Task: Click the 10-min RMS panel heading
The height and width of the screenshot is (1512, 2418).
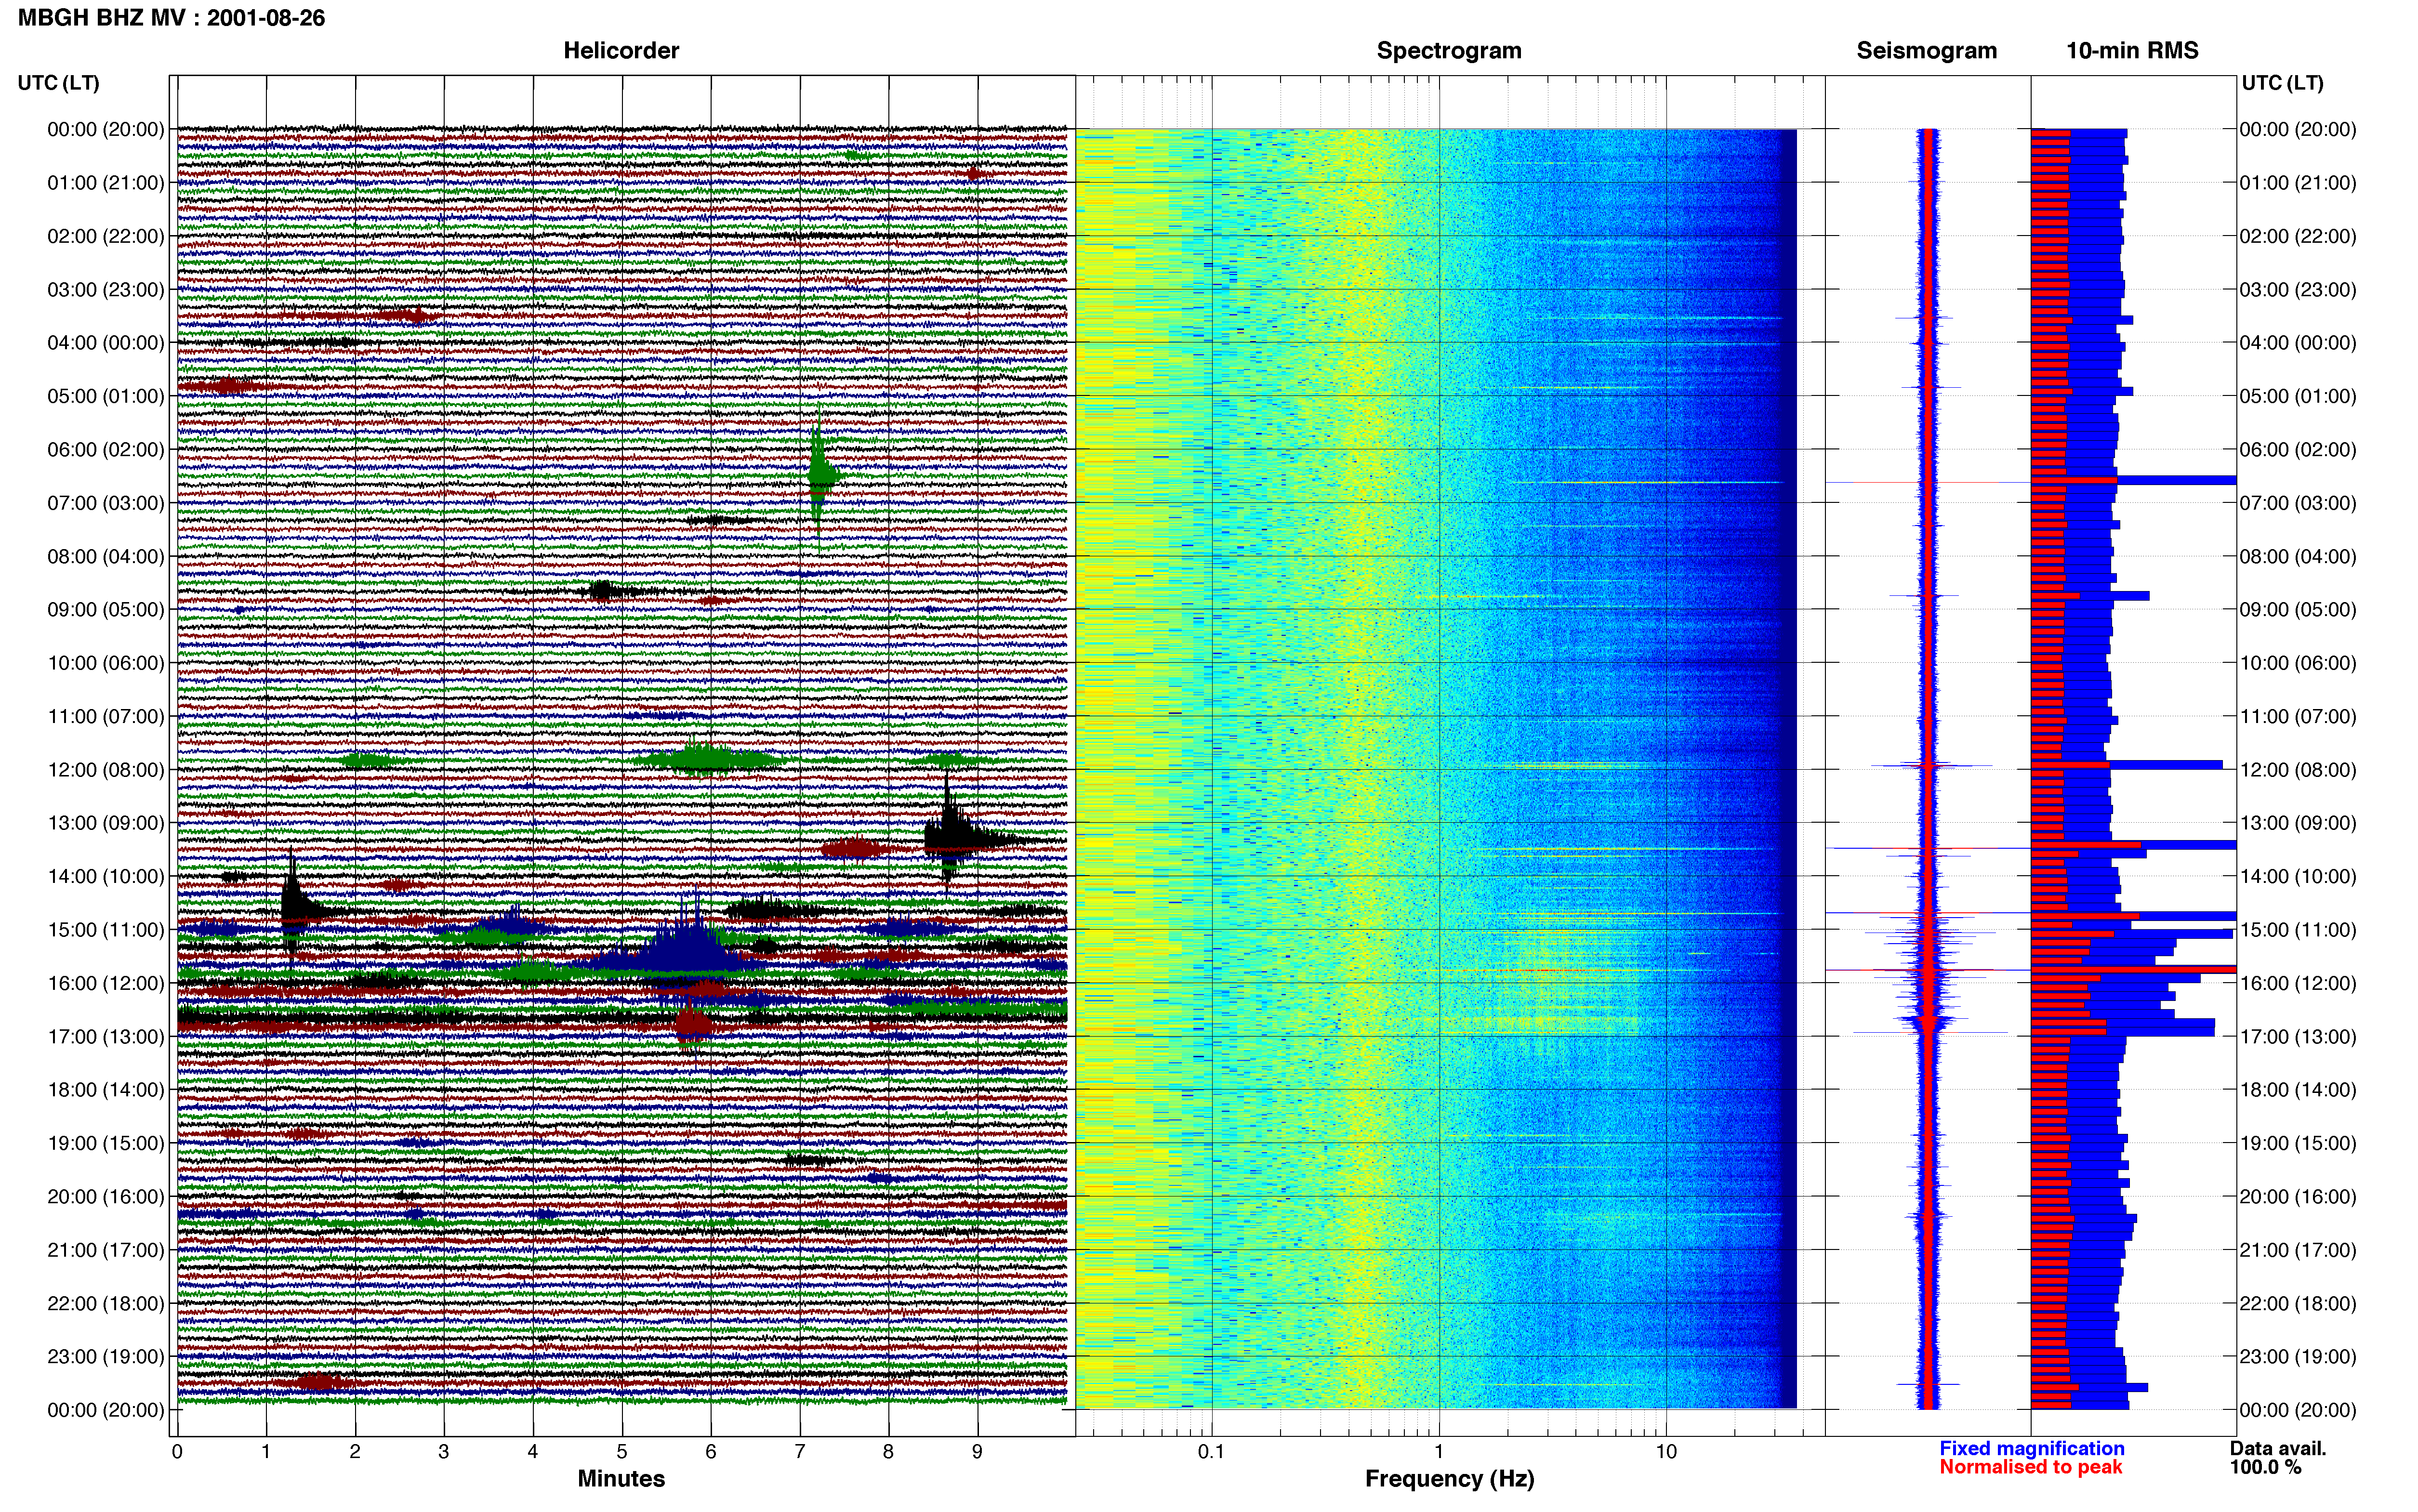Action: 2132,51
